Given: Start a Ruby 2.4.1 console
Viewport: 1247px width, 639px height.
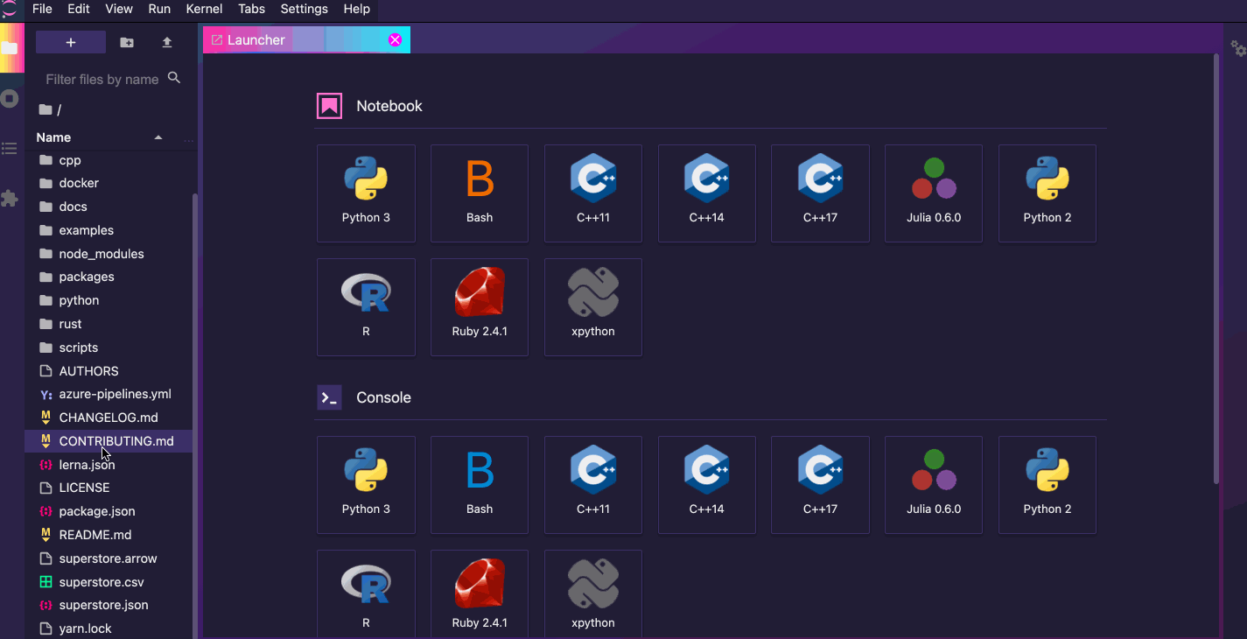Looking at the screenshot, I should tap(480, 593).
